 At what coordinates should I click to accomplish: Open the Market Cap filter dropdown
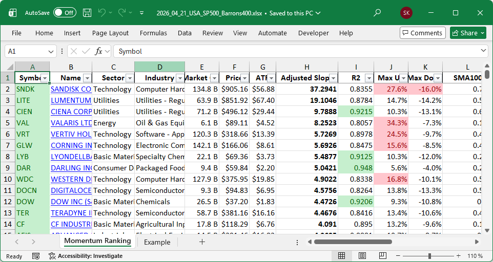214,78
